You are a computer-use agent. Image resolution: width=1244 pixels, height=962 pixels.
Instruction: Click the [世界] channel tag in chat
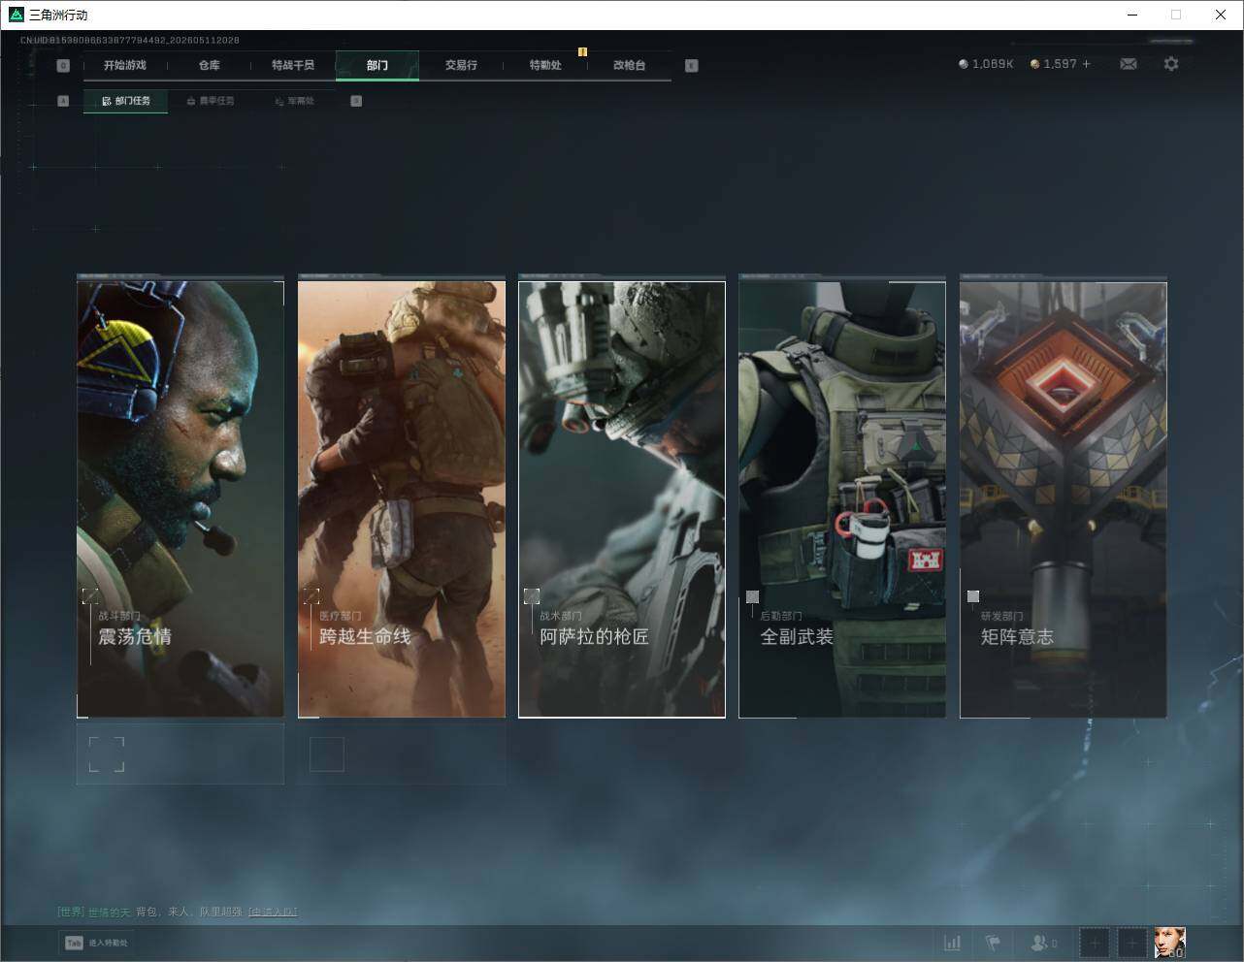click(71, 912)
